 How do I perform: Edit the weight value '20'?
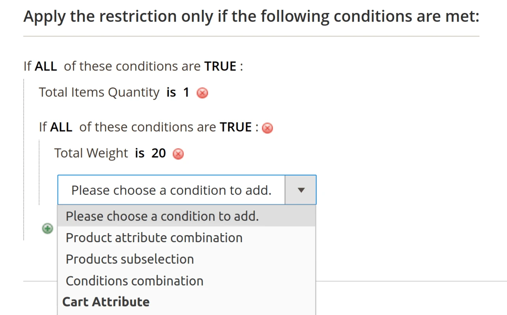pyautogui.click(x=159, y=153)
